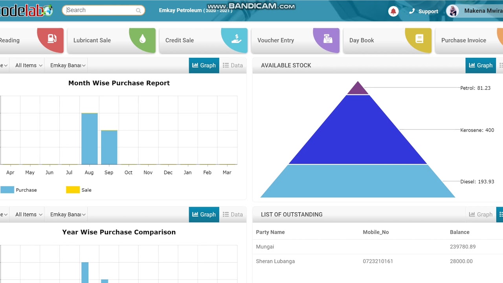Click the Kerosene: 400 label
Viewport: 503px width, 283px height.
tap(477, 130)
